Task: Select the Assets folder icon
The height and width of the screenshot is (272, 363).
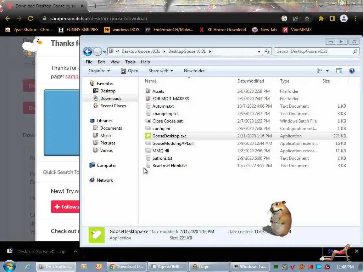Action: point(148,91)
